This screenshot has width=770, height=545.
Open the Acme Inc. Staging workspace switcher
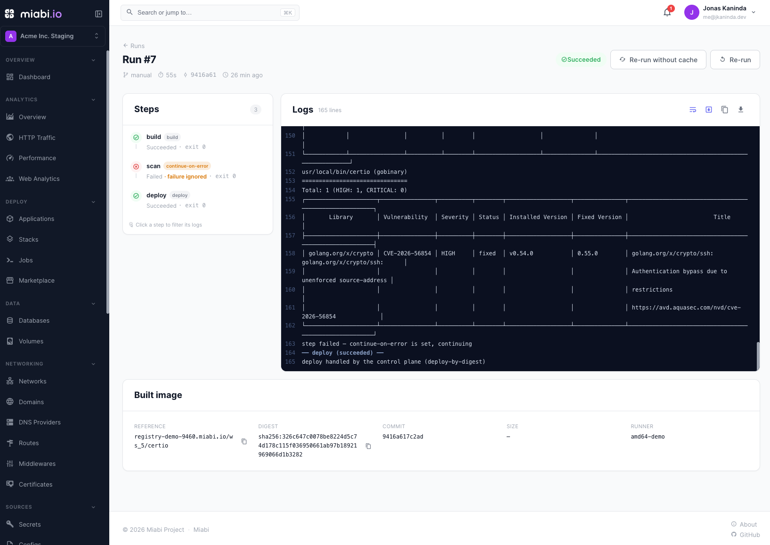tap(53, 36)
